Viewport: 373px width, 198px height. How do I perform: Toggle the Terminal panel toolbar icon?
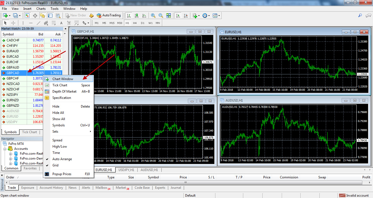coord(50,16)
